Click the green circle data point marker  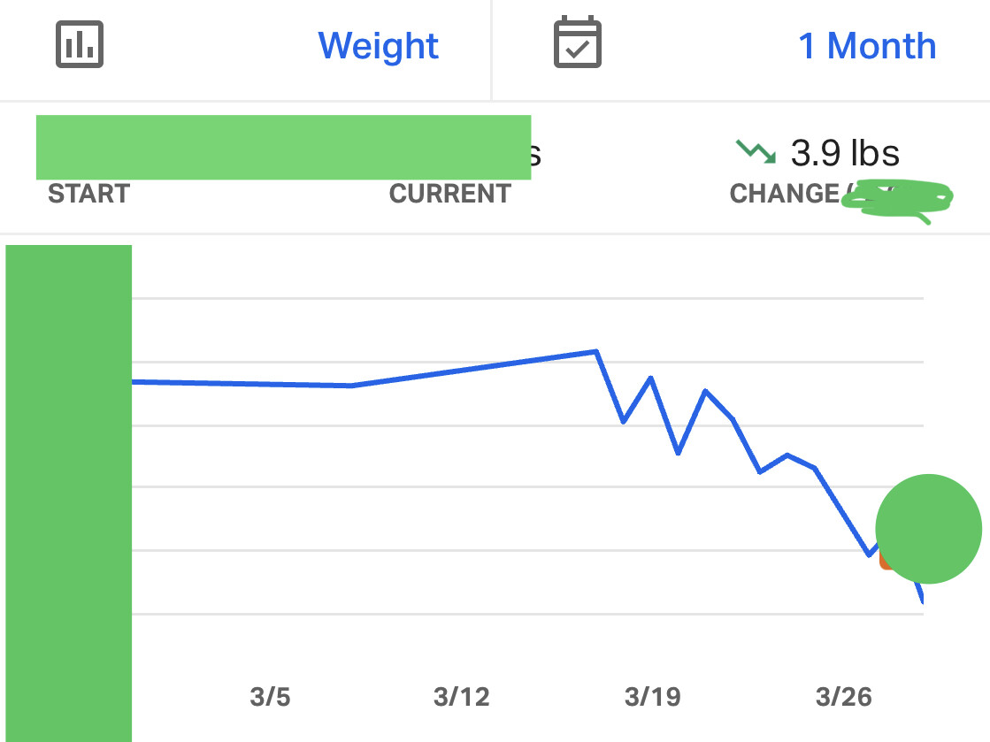pyautogui.click(x=928, y=529)
